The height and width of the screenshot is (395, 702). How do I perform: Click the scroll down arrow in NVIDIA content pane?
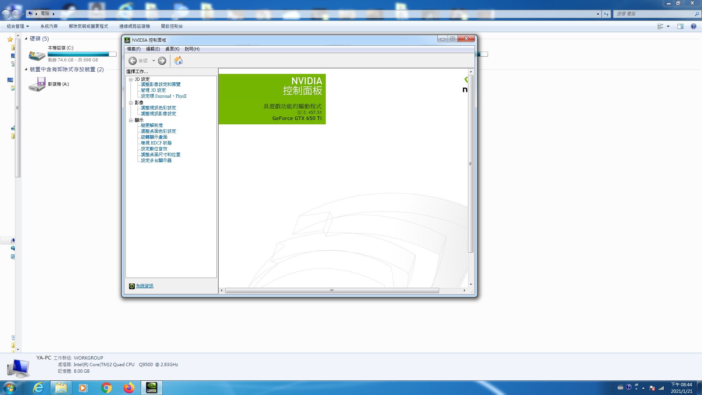471,285
